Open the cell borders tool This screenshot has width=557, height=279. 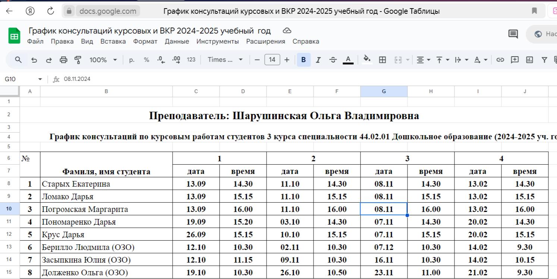tap(382, 60)
